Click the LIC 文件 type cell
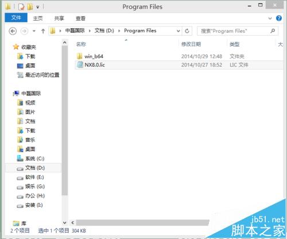Viewport: 287px width, 239px height. coord(239,65)
